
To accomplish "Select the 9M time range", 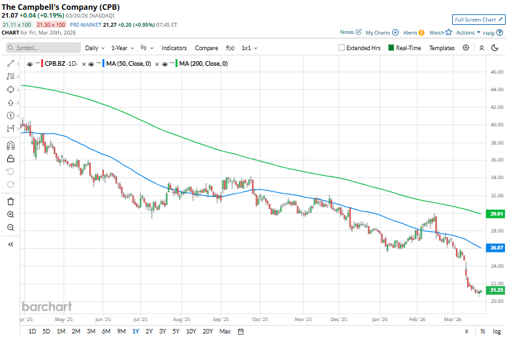I will 121,332.
